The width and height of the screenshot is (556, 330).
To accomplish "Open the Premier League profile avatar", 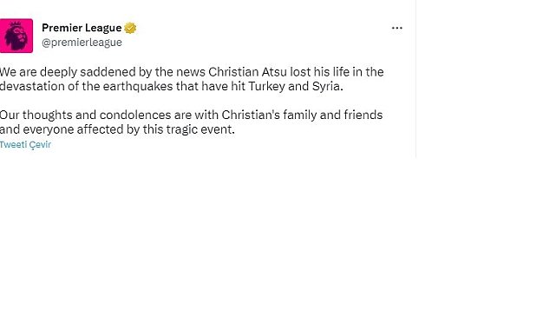I will [x=16, y=36].
